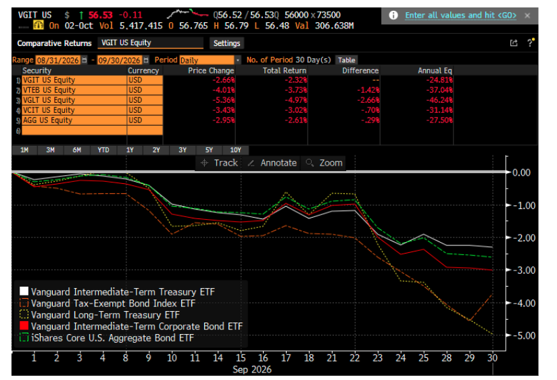The height and width of the screenshot is (380, 557).
Task: Switch to the Table view button
Action: click(x=346, y=60)
